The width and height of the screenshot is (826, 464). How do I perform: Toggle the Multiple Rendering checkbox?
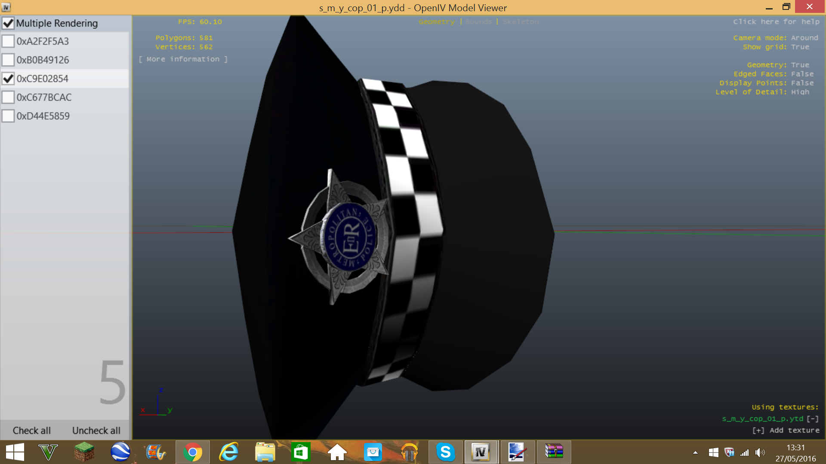(x=8, y=23)
